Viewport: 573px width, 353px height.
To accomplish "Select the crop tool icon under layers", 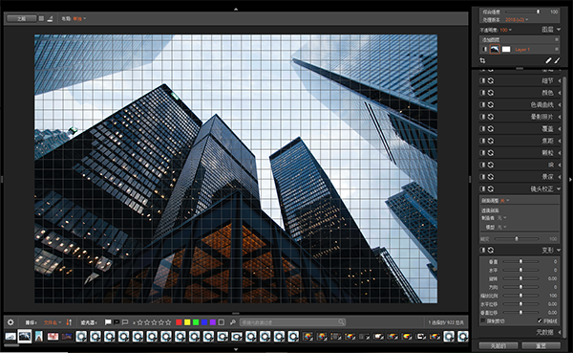I will [x=482, y=60].
